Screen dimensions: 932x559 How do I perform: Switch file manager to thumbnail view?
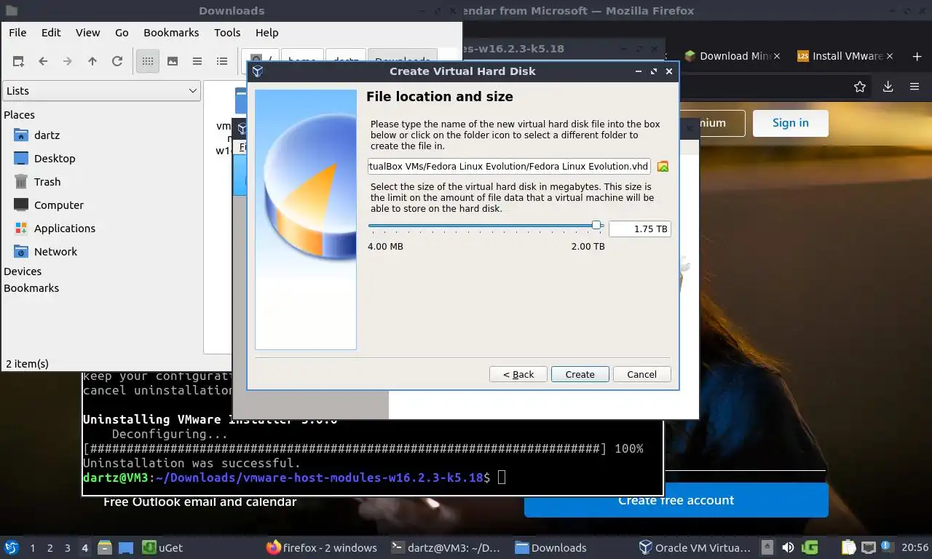(x=173, y=62)
